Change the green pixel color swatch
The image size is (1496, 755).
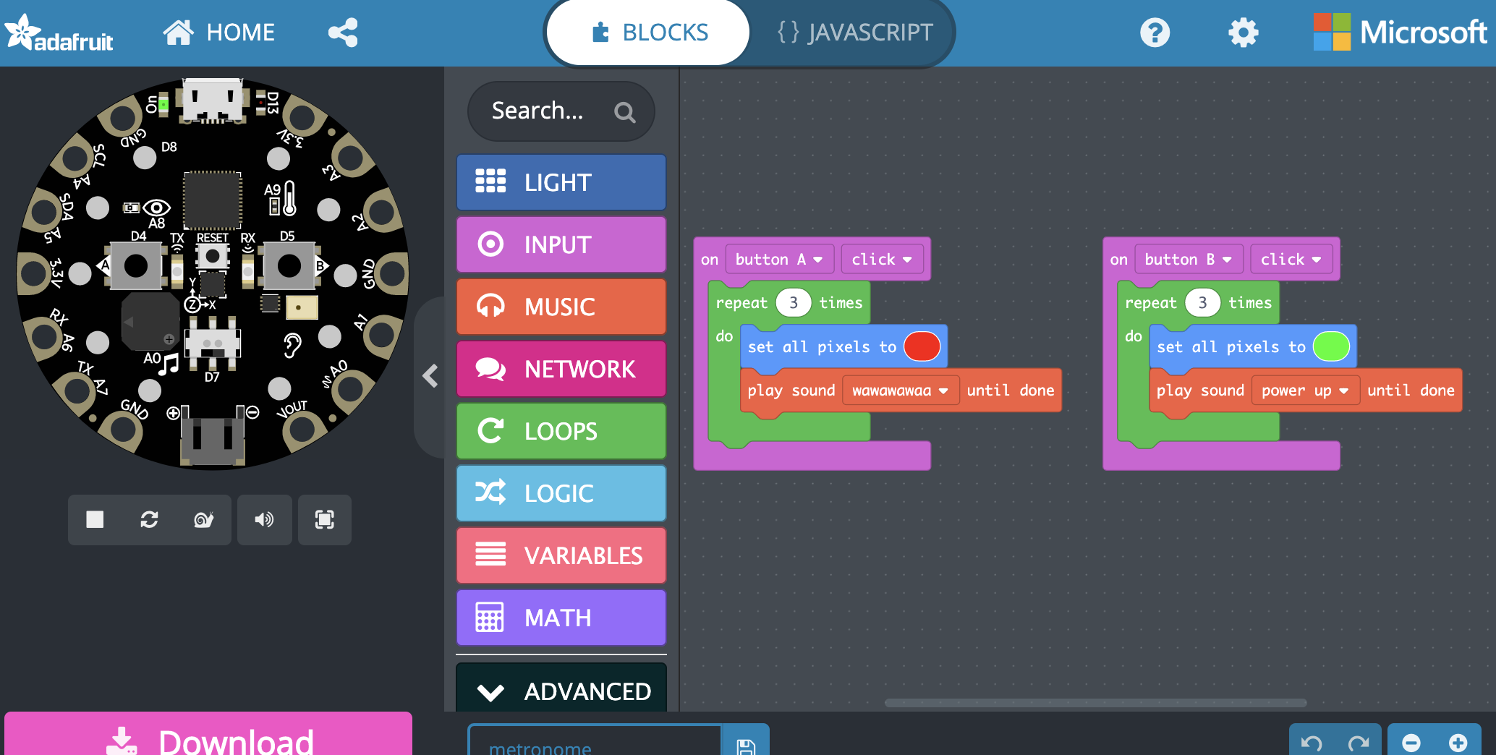pyautogui.click(x=1331, y=346)
